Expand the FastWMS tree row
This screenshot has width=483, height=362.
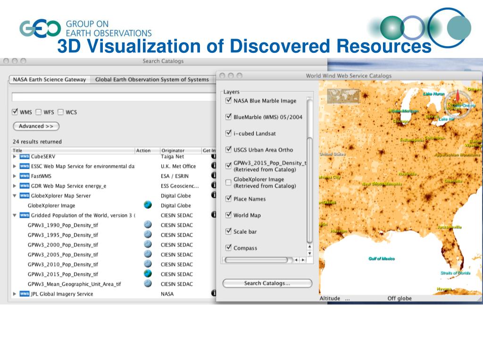(15, 176)
